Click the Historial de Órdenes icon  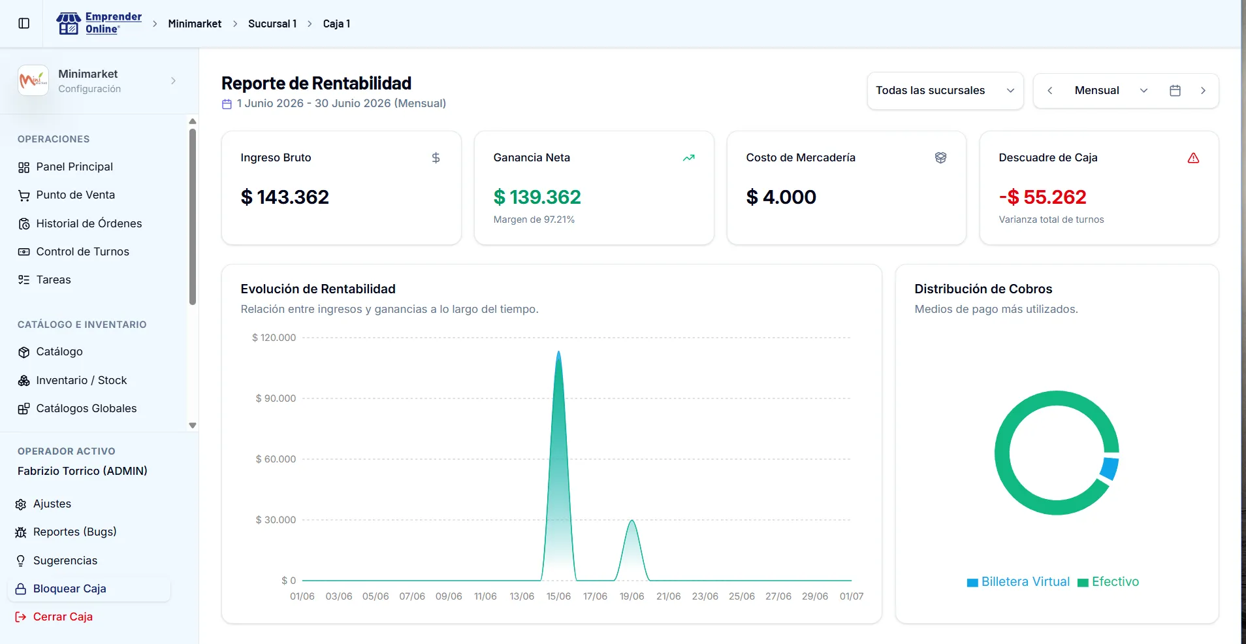24,224
